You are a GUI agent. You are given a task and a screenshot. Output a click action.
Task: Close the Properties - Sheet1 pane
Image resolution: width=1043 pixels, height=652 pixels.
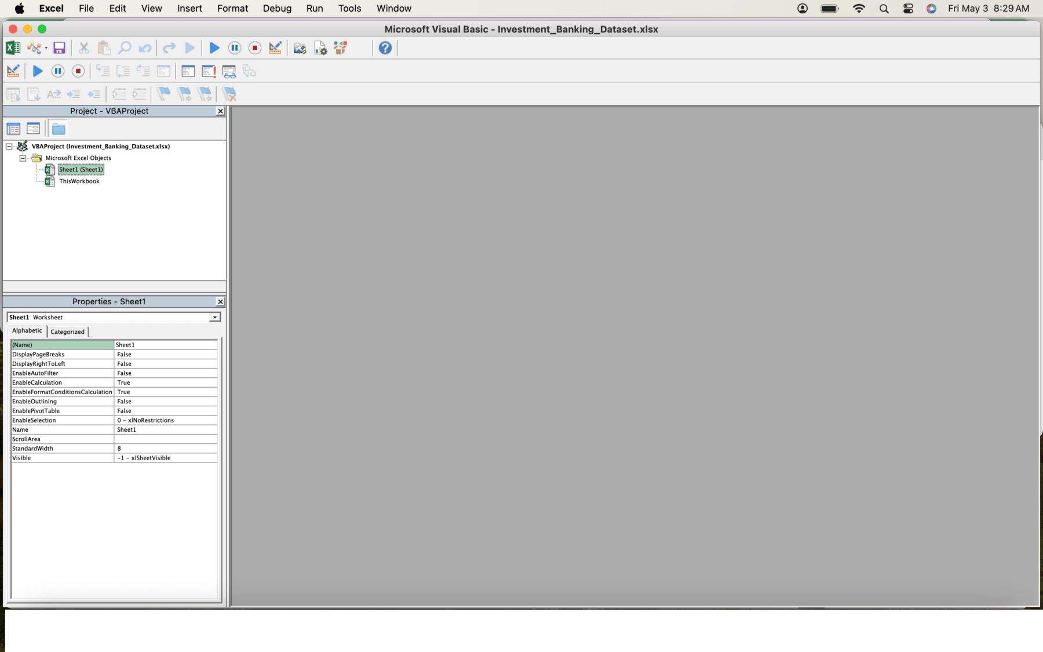[220, 302]
